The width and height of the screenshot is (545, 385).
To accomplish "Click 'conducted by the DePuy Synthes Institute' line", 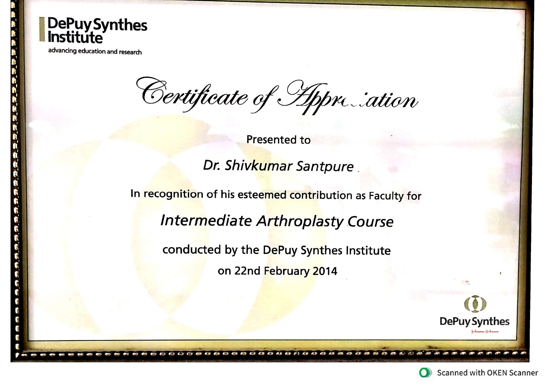I will 276,250.
